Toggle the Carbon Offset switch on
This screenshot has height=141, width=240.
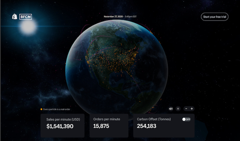186,119
